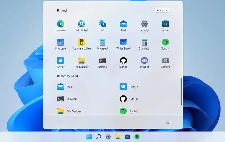
Task: Open File Explorer in the Pinned grid
Action: coord(81,63)
